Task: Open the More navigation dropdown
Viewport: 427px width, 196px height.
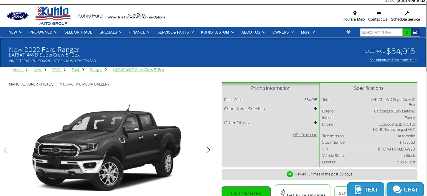Action: tap(308, 32)
